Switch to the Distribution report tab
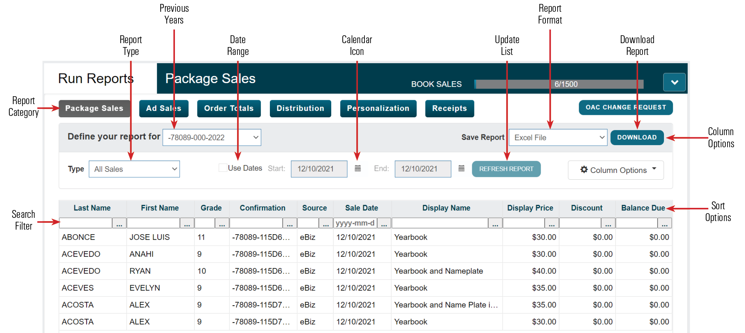Image resolution: width=745 pixels, height=333 pixels. [x=300, y=108]
